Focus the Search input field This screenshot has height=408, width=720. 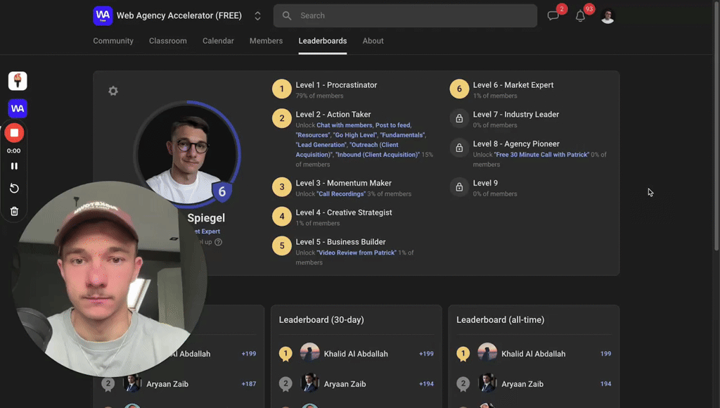[405, 15]
